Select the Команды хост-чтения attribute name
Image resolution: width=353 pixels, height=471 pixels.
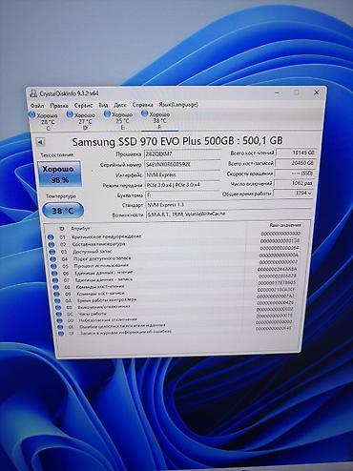[x=100, y=287]
